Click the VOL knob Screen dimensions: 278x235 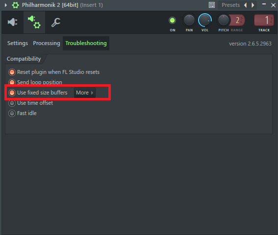point(205,20)
